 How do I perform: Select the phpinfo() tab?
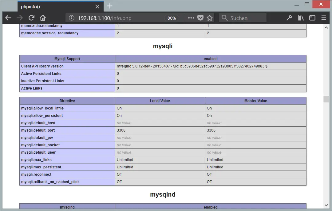tap(61, 7)
